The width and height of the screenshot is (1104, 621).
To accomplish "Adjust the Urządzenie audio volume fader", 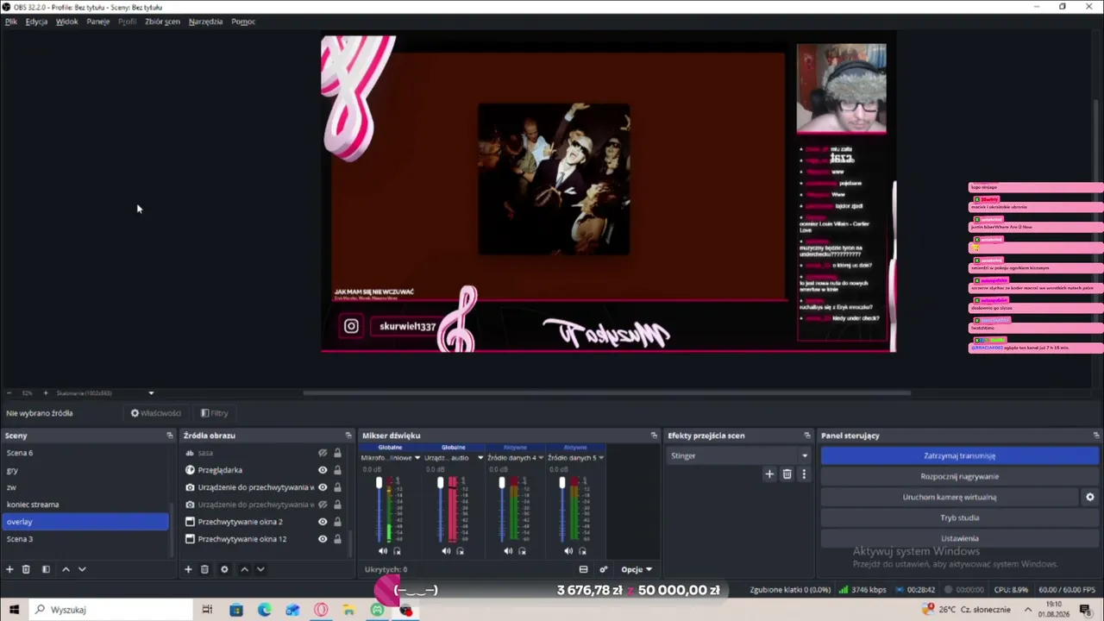I will pos(441,484).
